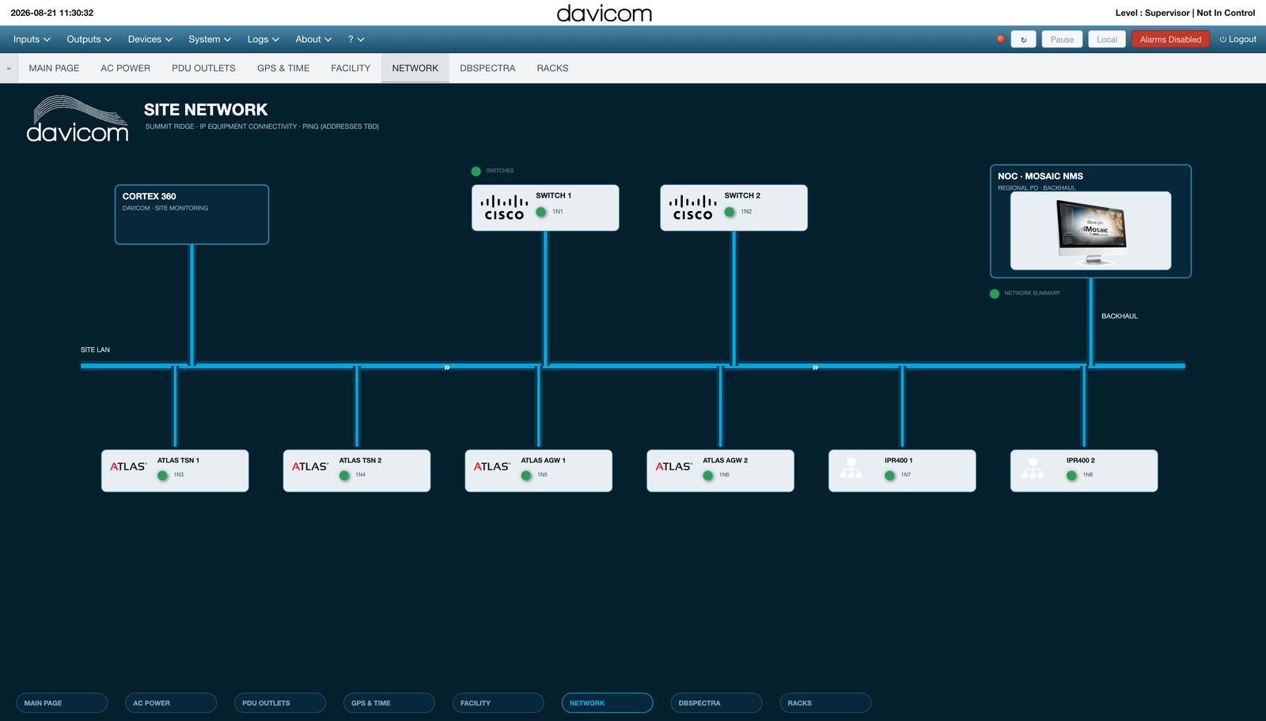Click the Local button
Screen dimensions: 1266x721
point(1107,40)
